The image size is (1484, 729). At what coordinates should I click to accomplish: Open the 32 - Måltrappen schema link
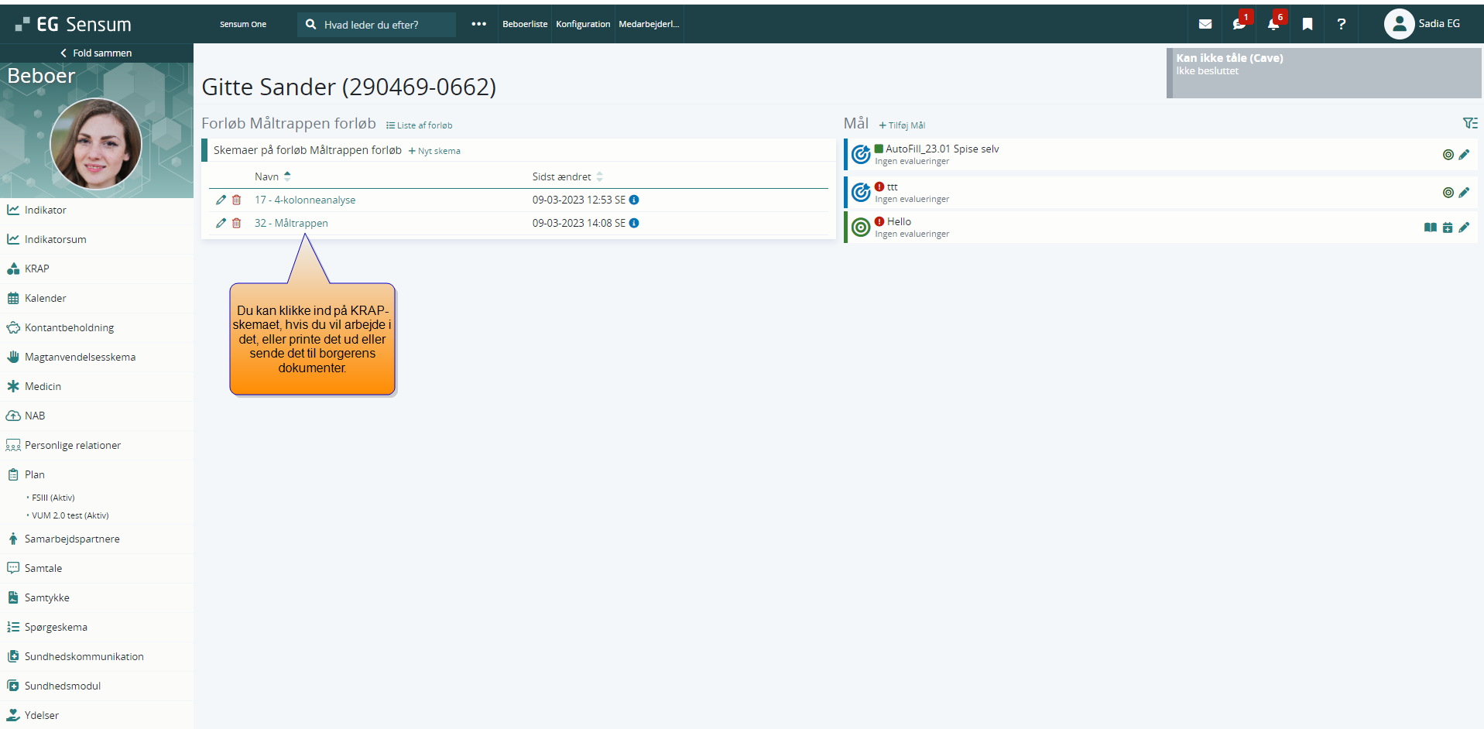coord(291,223)
